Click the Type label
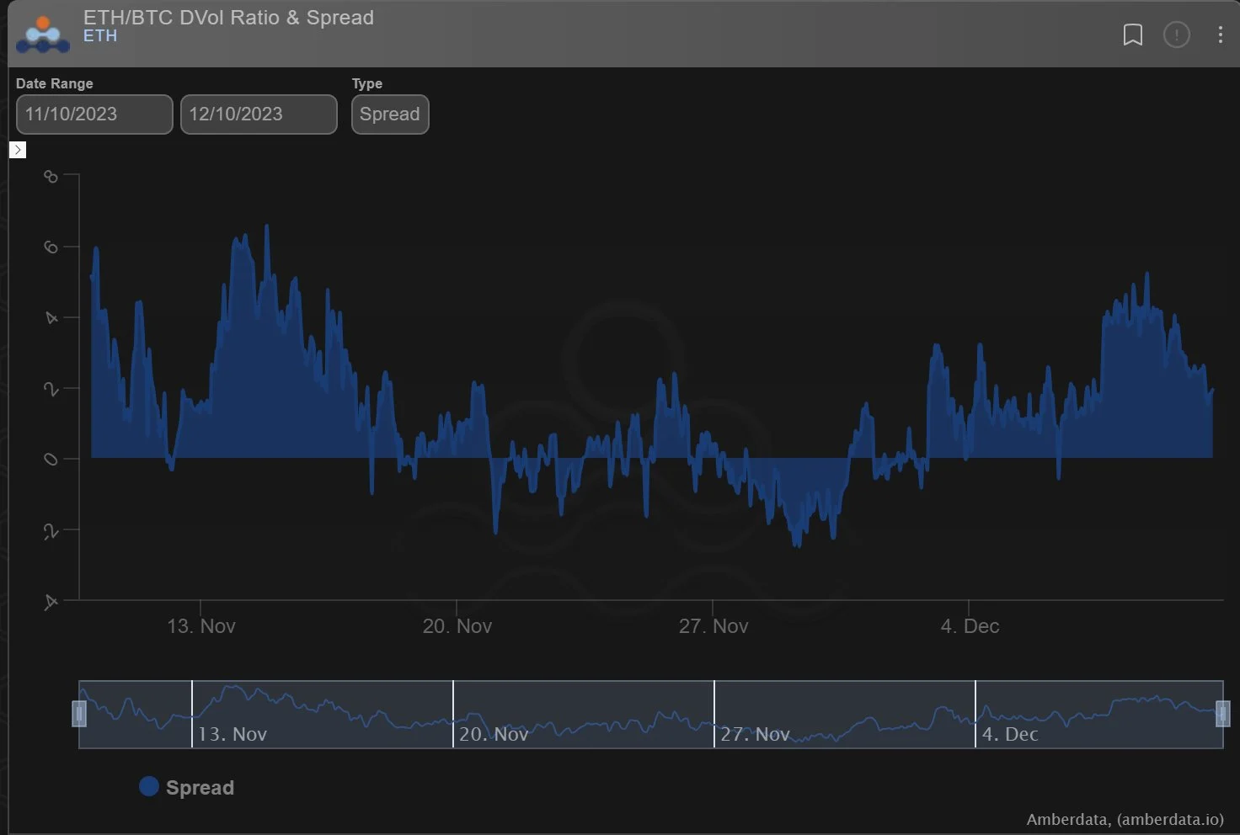 [x=367, y=83]
